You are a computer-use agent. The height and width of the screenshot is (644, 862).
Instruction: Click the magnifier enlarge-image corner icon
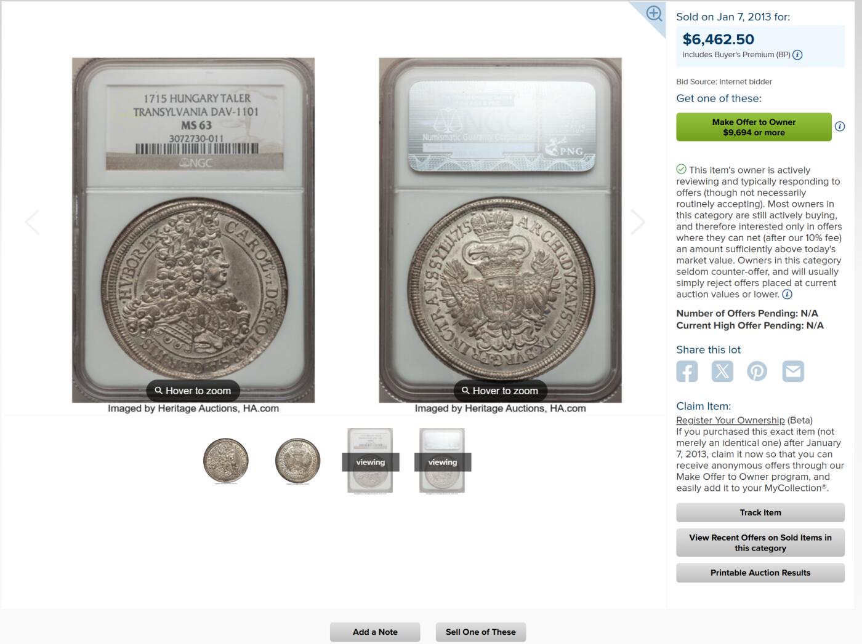click(x=654, y=14)
